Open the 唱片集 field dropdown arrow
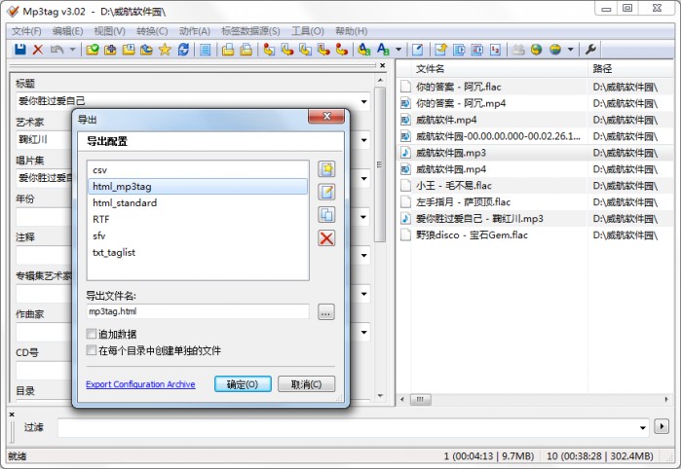Screen dimensions: 681x469 (x=363, y=178)
